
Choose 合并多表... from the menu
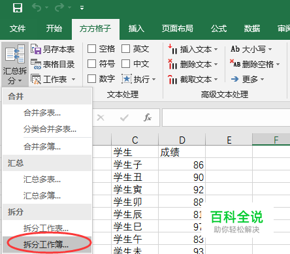point(47,113)
